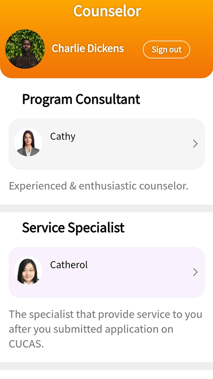Select the Program Consultant section heading
Viewport: 213px width, 379px height.
pyautogui.click(x=81, y=99)
